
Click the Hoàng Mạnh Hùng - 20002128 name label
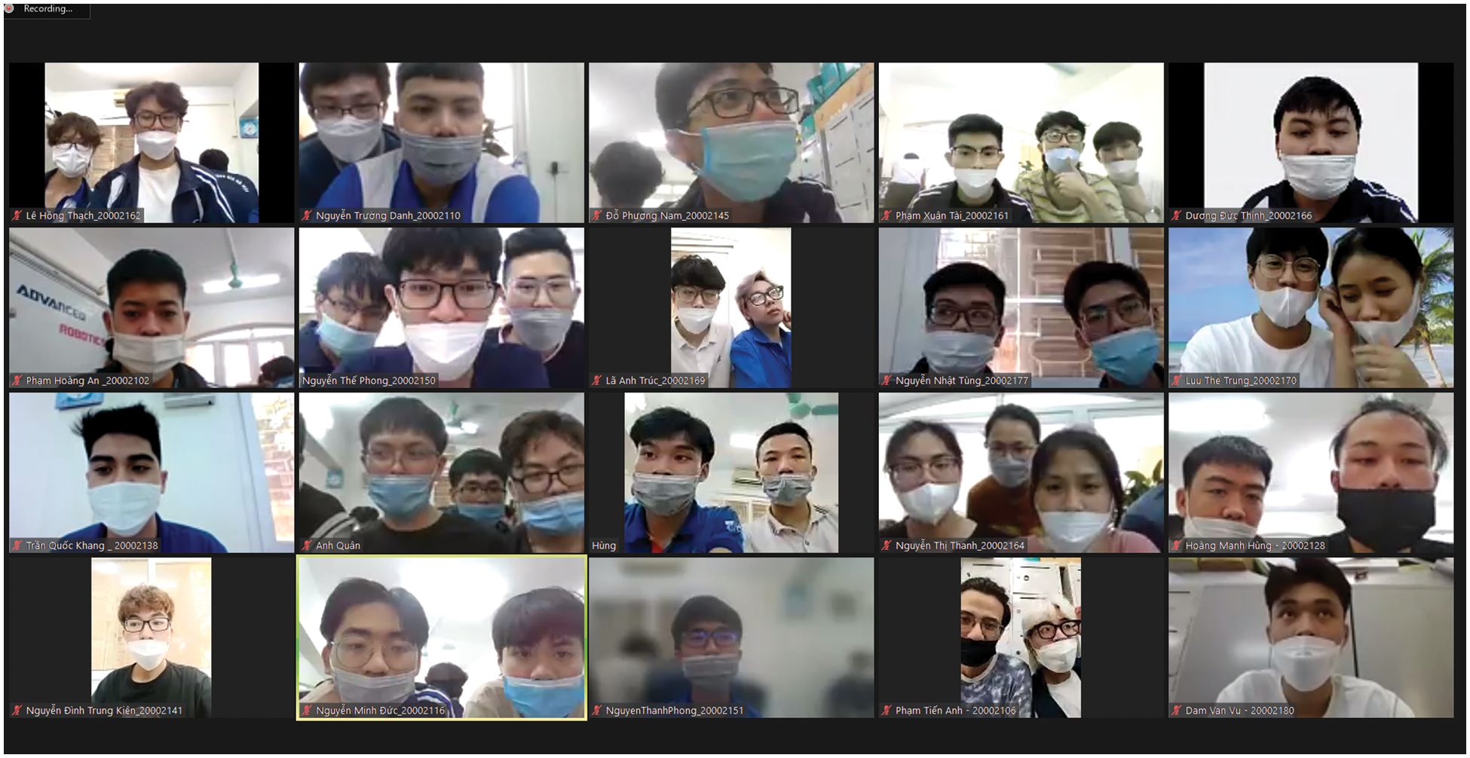1254,546
